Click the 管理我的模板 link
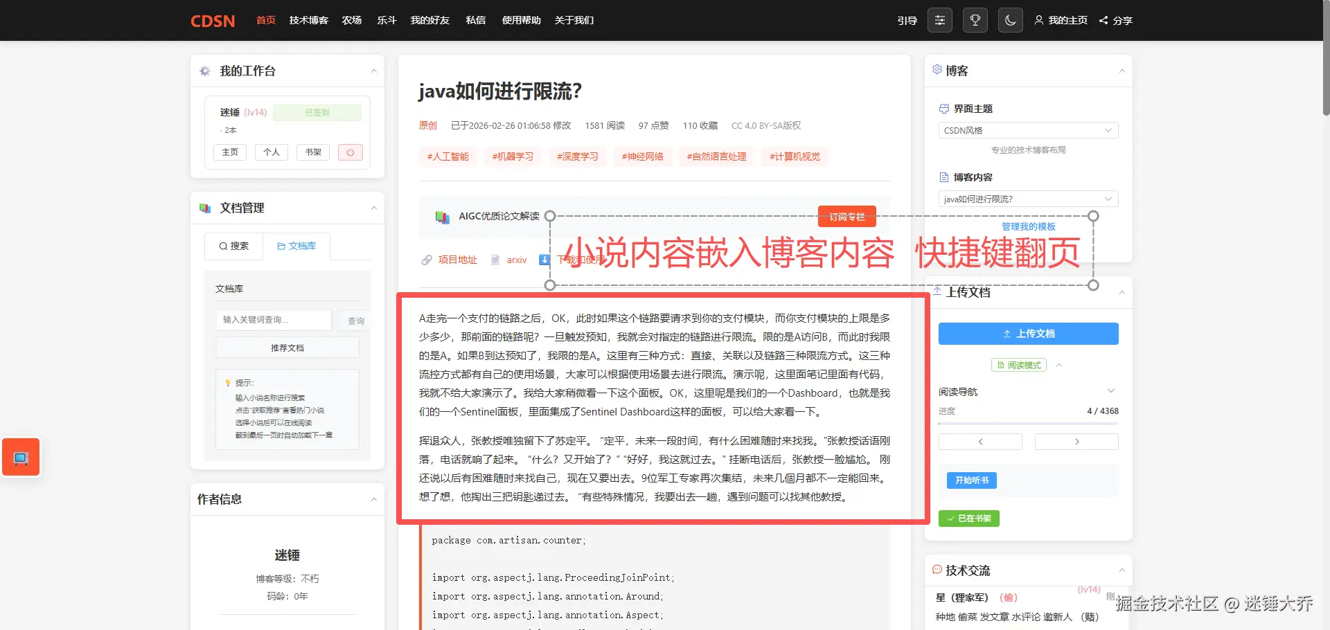The image size is (1330, 630). pos(1029,226)
